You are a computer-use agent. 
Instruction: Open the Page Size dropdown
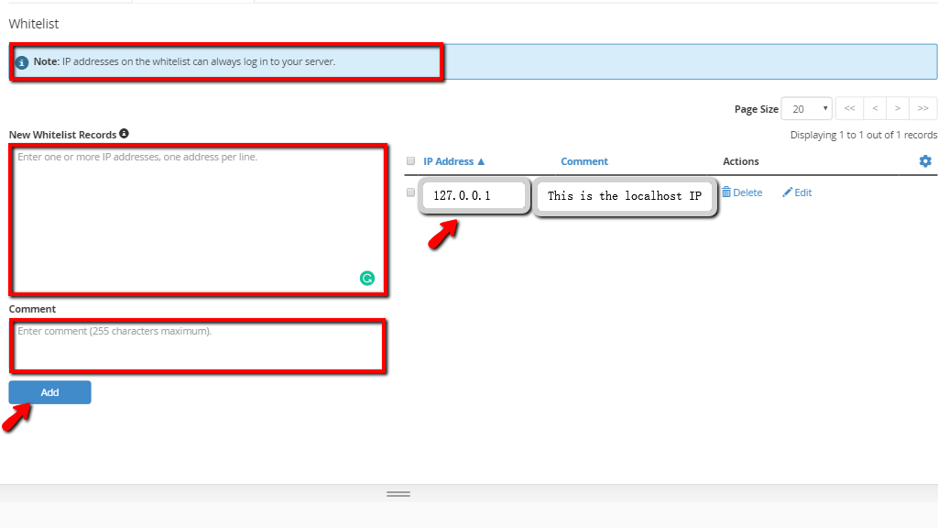806,109
